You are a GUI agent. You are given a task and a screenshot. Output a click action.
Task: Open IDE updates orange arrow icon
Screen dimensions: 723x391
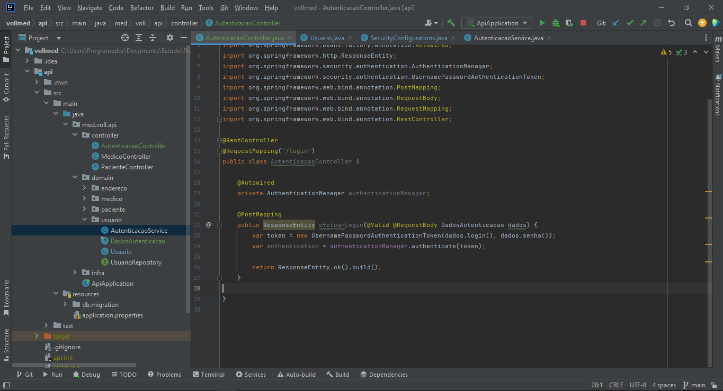pos(702,23)
